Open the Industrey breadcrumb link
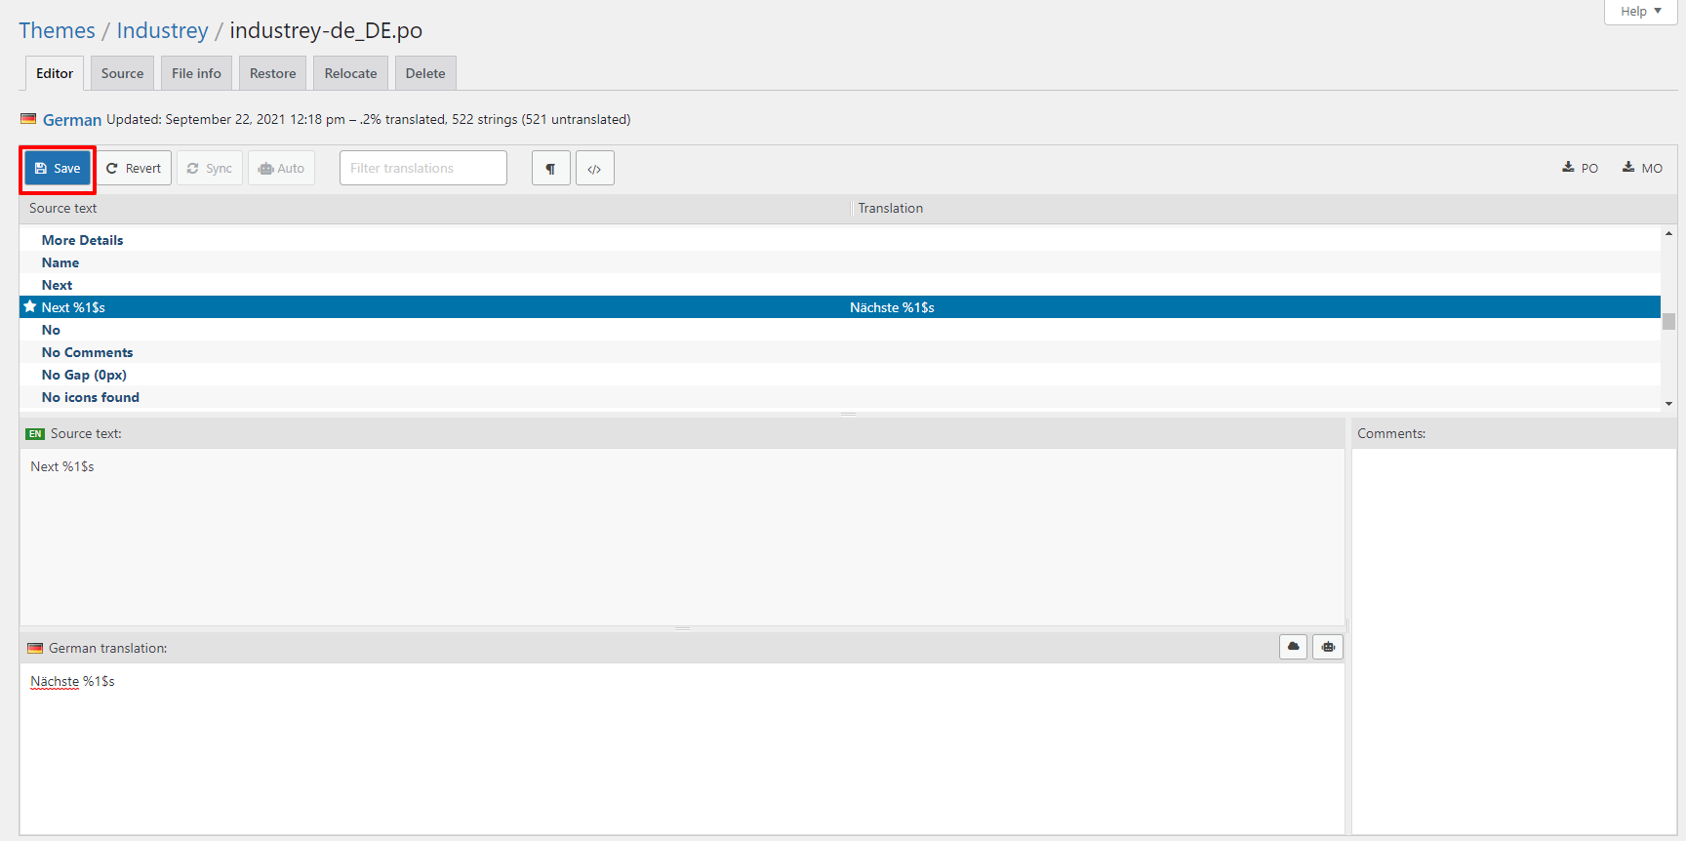Screen dimensions: 1686x841 162,30
